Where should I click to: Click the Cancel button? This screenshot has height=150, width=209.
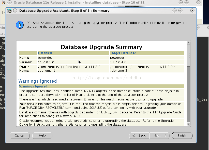point(20,136)
